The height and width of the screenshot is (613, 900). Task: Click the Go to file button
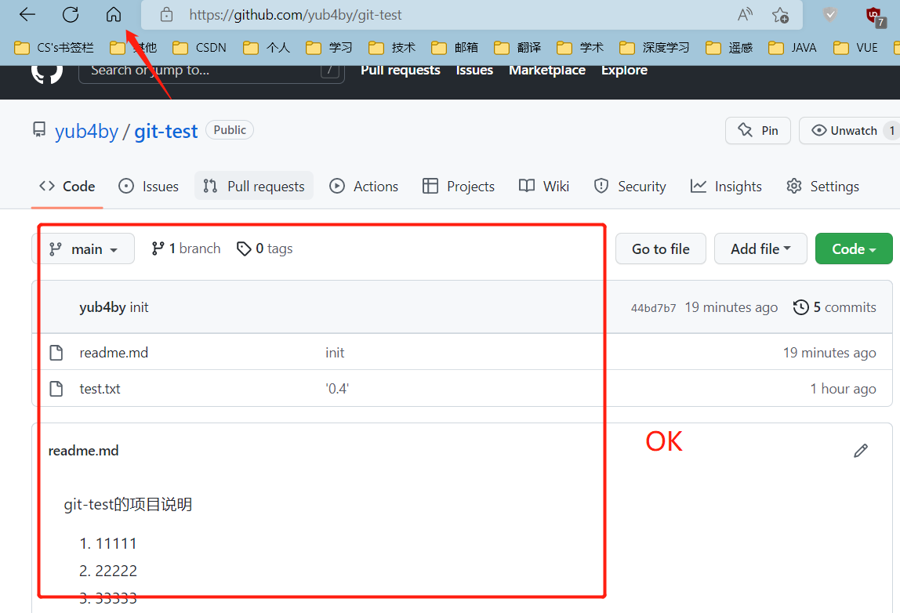click(661, 248)
